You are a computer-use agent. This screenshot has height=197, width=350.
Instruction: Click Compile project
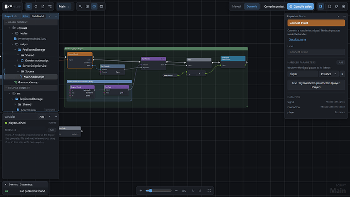274,7
